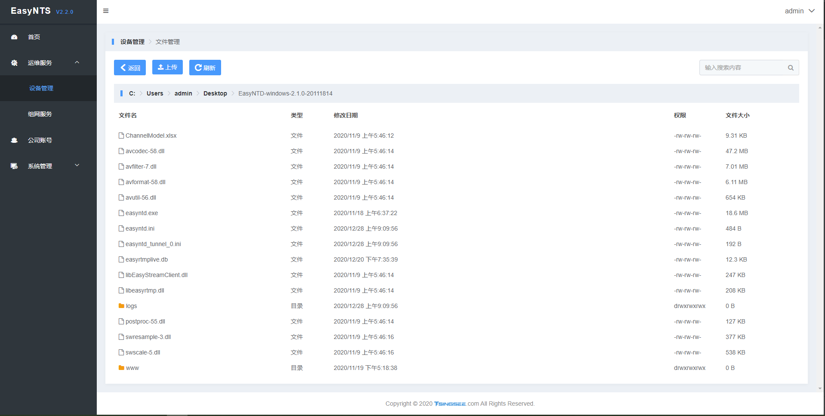Click the Tsingsee link in the footer
This screenshot has height=416, width=825.
pyautogui.click(x=450, y=404)
